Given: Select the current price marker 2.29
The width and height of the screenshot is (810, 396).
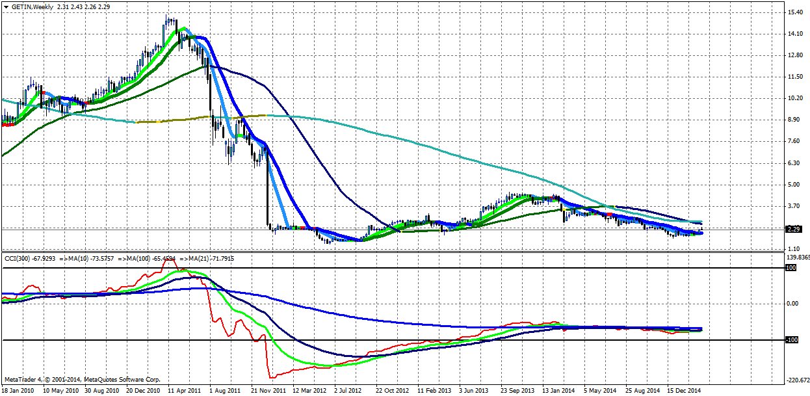Looking at the screenshot, I should (792, 229).
